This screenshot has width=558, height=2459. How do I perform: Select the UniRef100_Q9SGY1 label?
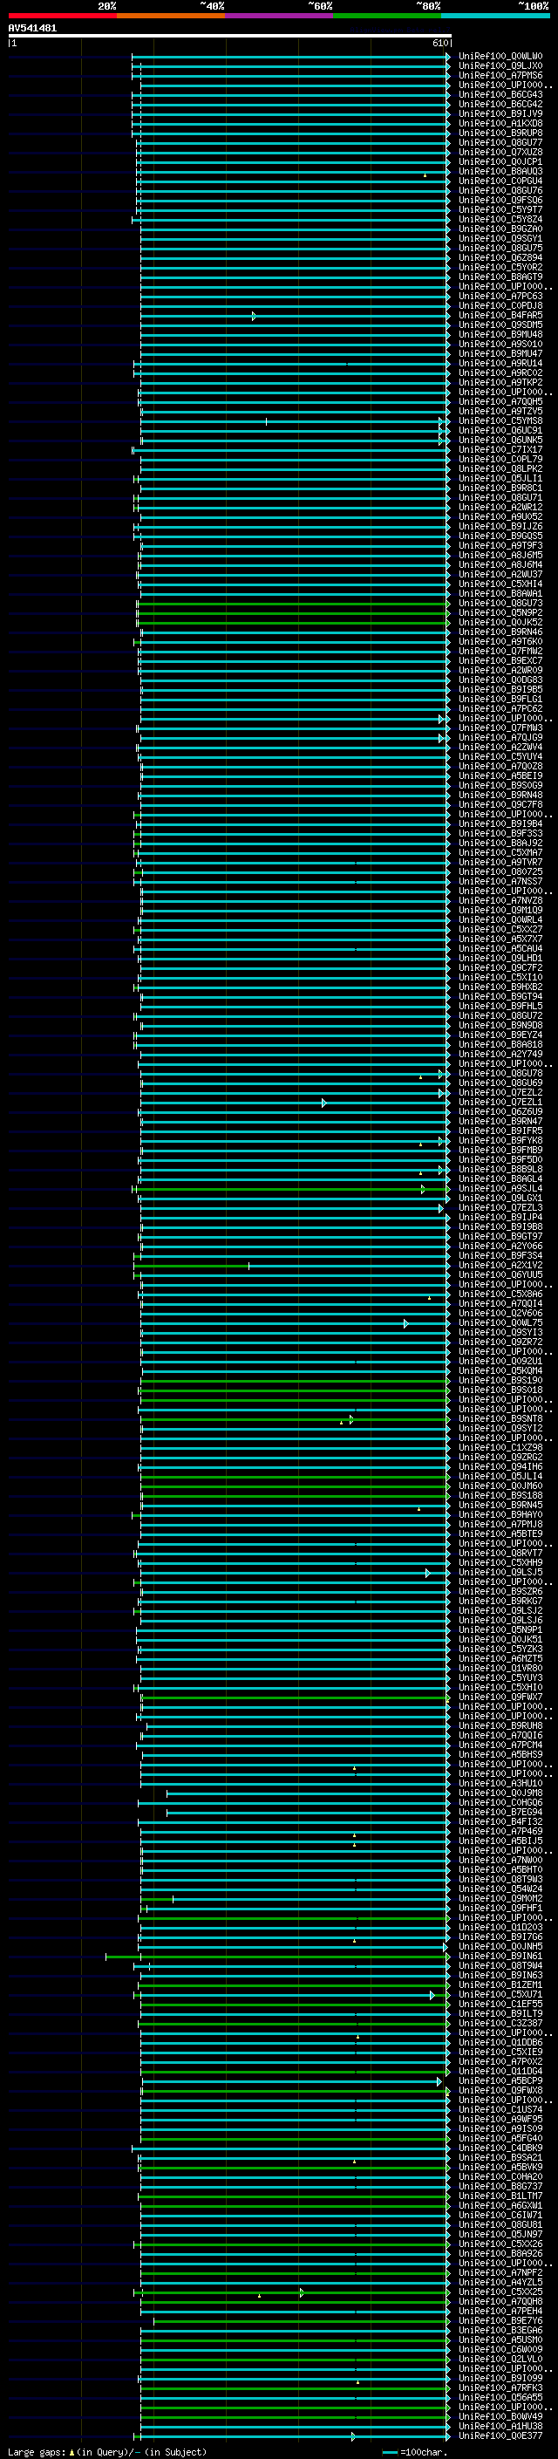tap(500, 239)
